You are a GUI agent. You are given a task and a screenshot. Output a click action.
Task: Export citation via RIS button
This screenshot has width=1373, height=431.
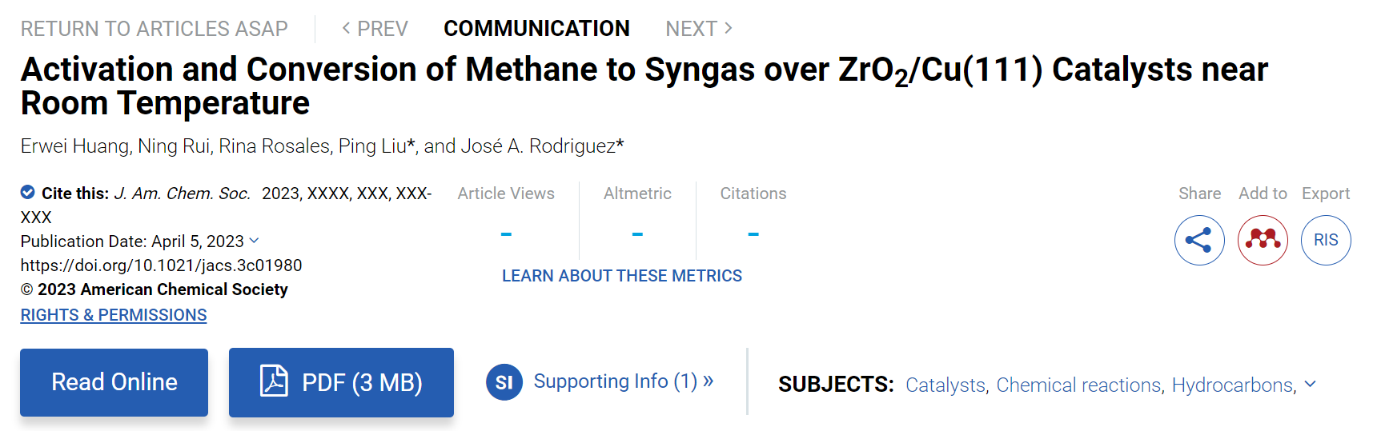coord(1326,240)
